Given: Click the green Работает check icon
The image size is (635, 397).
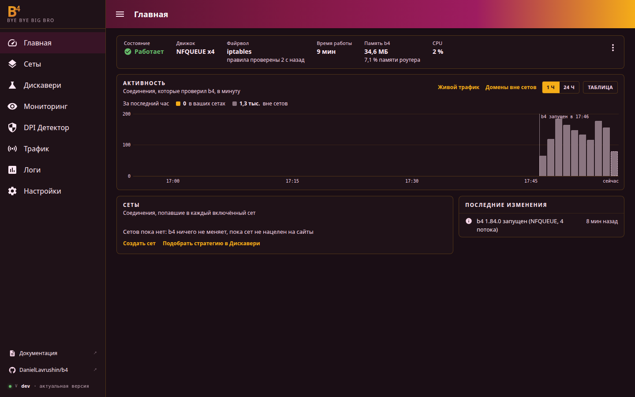Looking at the screenshot, I should coord(128,52).
